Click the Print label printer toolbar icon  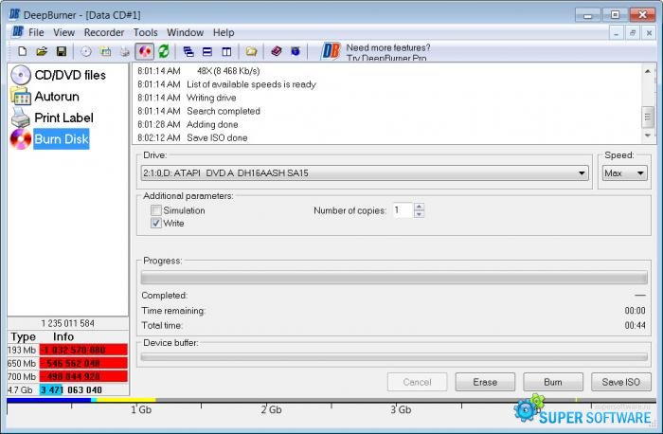(125, 51)
